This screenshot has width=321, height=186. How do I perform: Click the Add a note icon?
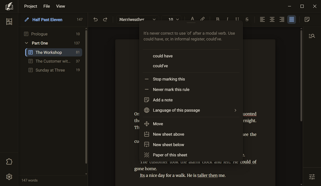point(146,100)
